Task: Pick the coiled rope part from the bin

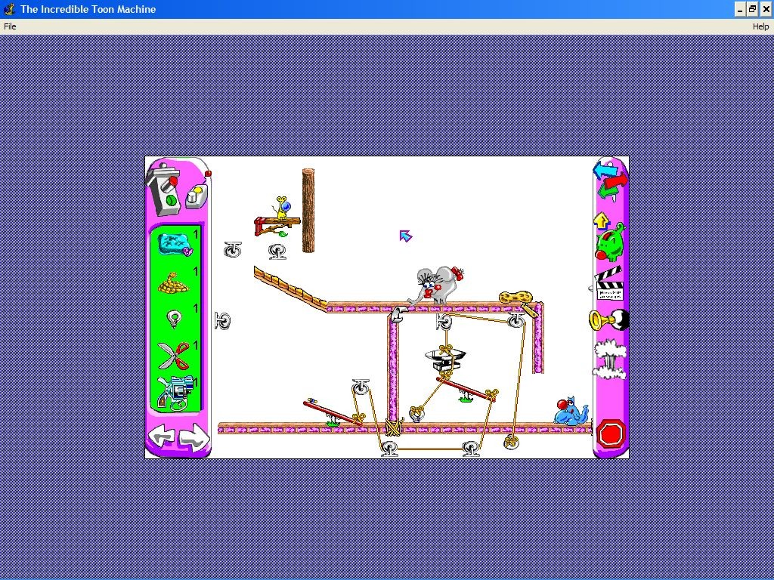Action: tap(173, 284)
